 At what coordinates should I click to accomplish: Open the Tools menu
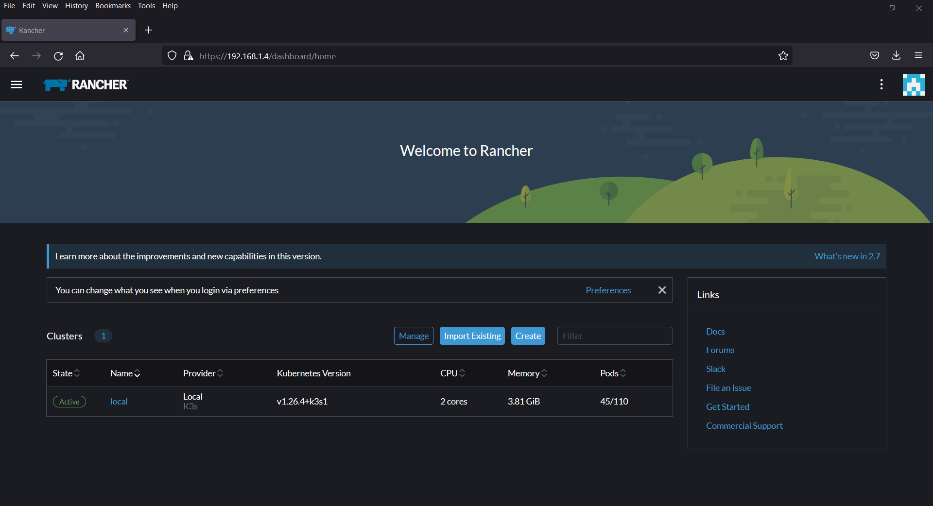click(x=146, y=6)
